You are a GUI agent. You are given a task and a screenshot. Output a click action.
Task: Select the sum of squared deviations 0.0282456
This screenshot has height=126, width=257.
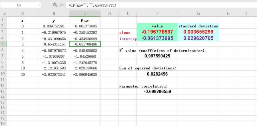pos(157,74)
